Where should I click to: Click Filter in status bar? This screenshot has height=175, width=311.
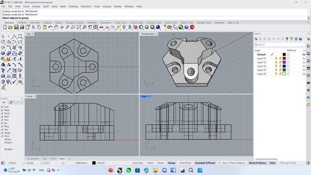273,163
